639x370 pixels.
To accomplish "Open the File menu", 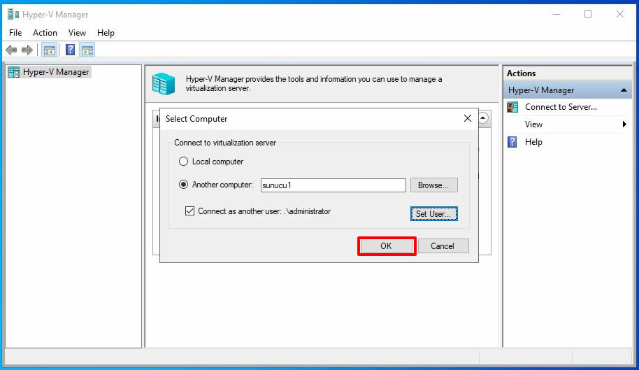I will (15, 33).
